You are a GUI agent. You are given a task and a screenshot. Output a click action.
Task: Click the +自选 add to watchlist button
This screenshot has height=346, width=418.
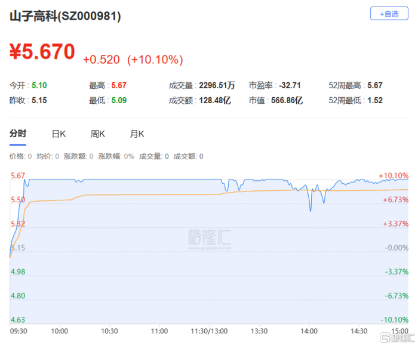click(x=389, y=14)
